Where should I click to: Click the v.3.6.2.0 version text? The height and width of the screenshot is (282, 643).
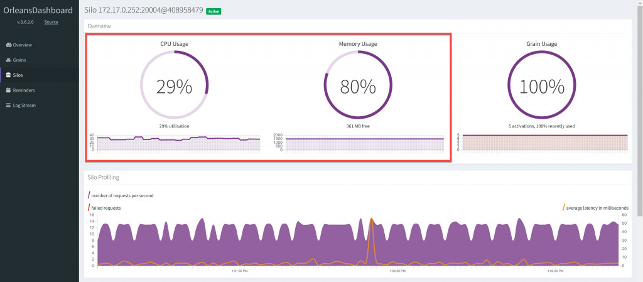(26, 22)
